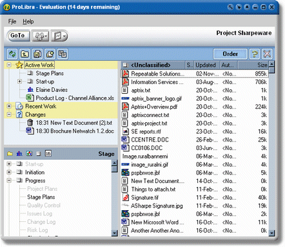Click the icon of Signature.tif
Screen dimensions: 285x247
click(x=125, y=197)
